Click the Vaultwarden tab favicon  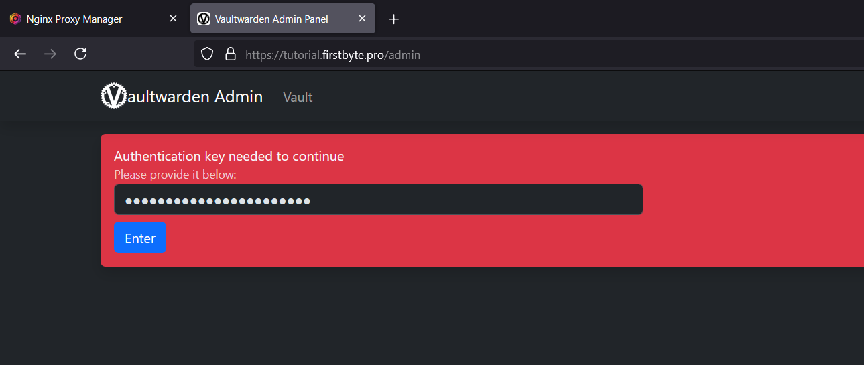point(204,19)
